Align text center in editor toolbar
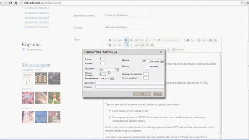Viewport: 249px width, 140px height. (x=131, y=40)
